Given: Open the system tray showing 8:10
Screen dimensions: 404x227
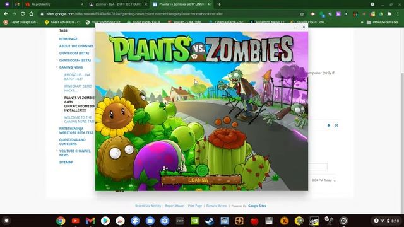Looking at the screenshot, I should [386, 221].
